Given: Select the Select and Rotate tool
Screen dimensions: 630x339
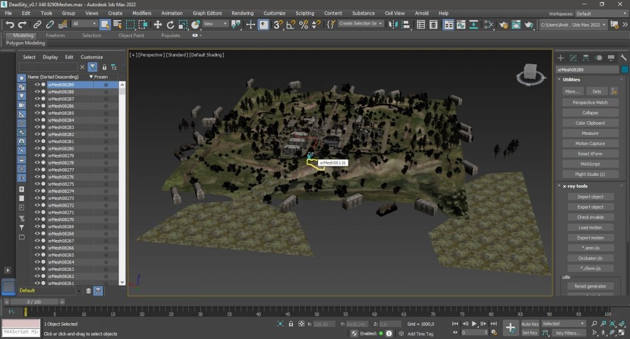Looking at the screenshot, I should 171,24.
